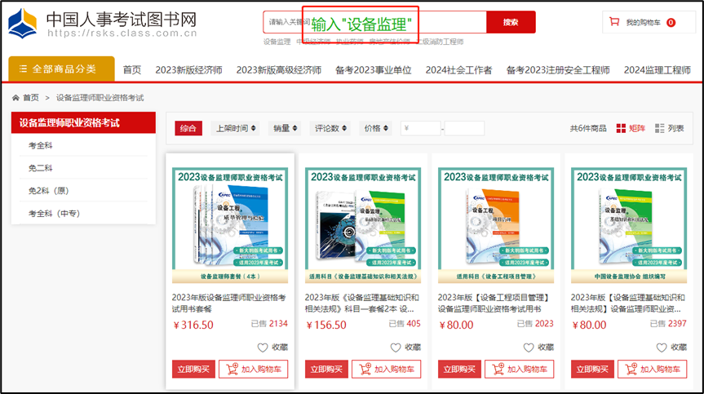Image resolution: width=704 pixels, height=394 pixels.
Task: Click heart favorite icon on ¥156.50 product
Action: click(396, 347)
